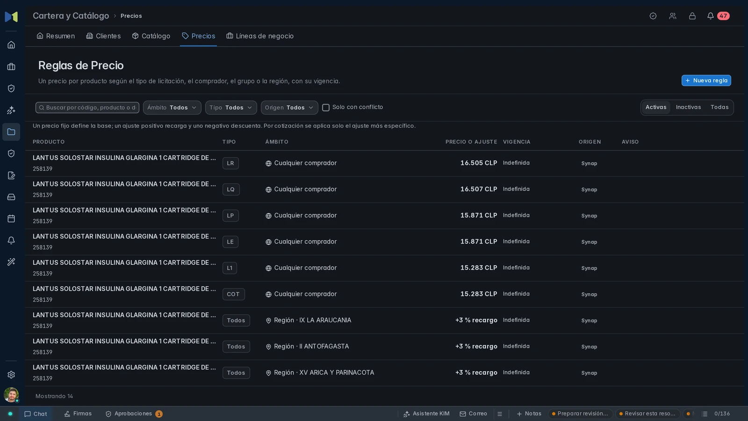Expand the Tipo filter dropdown
748x421 pixels.
point(231,108)
